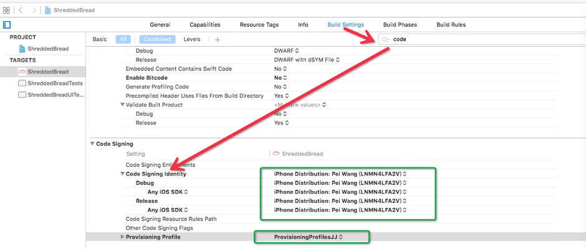Click the search magnifier icon in filter field
Image resolution: width=586 pixels, height=249 pixels.
click(386, 39)
